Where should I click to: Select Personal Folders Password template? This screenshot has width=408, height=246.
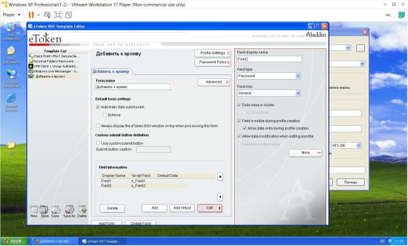[x=54, y=61]
